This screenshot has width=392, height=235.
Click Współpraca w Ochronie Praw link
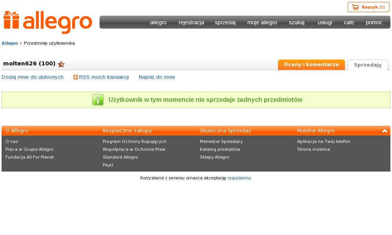point(134,149)
